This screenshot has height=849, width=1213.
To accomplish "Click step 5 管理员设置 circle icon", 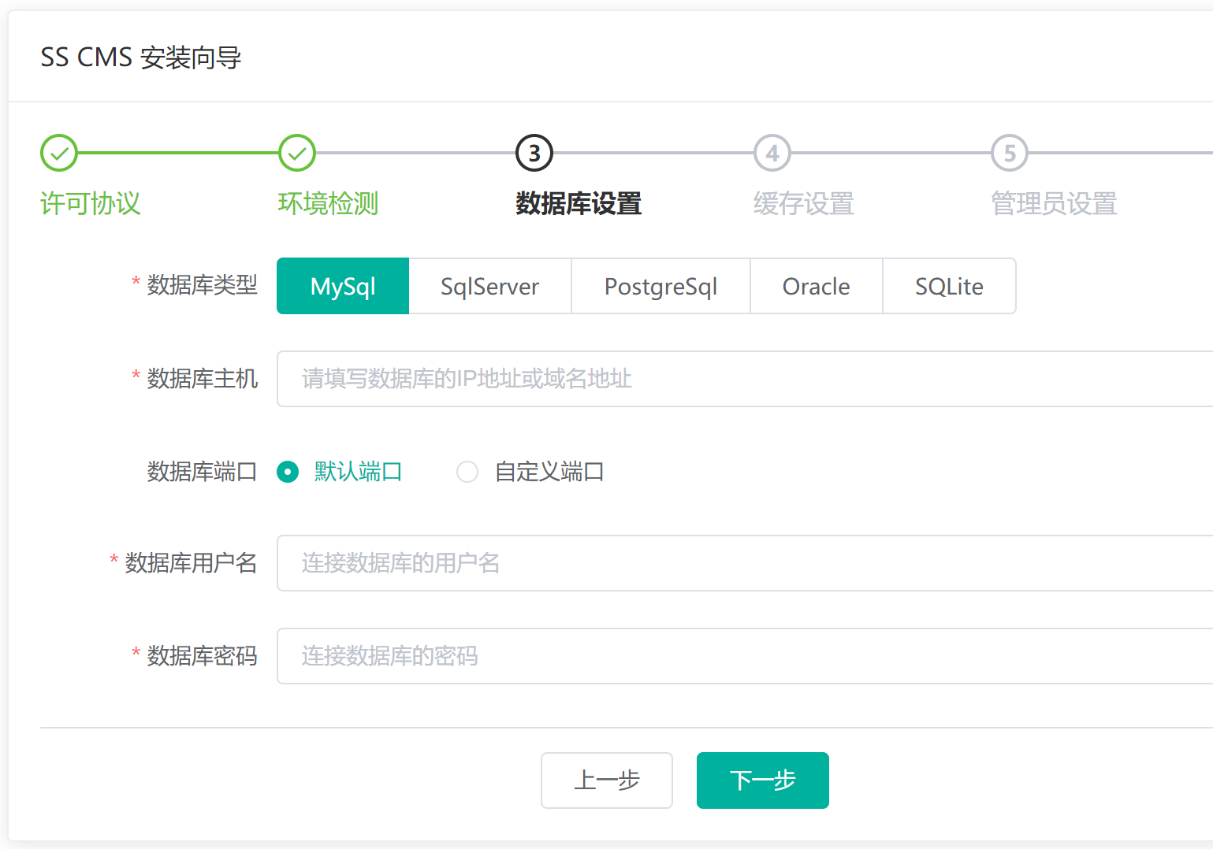I will click(x=1010, y=153).
